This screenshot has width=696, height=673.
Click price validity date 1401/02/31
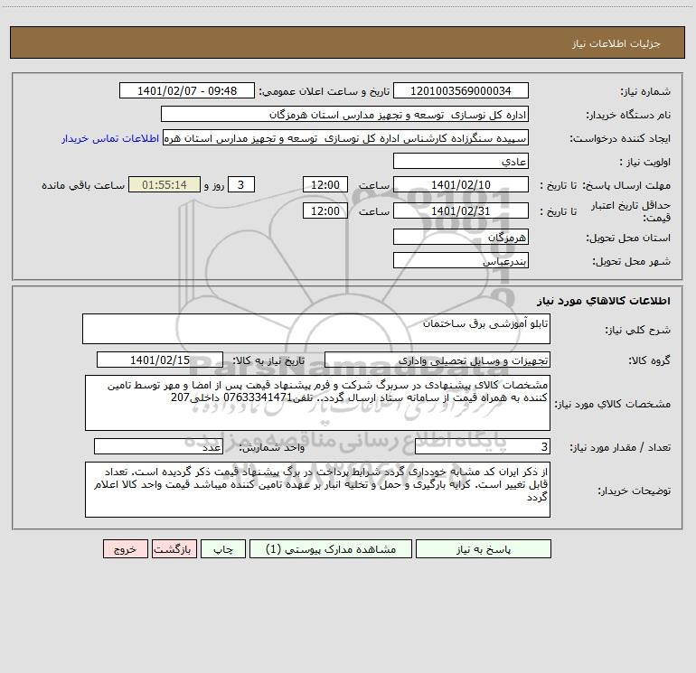461,210
